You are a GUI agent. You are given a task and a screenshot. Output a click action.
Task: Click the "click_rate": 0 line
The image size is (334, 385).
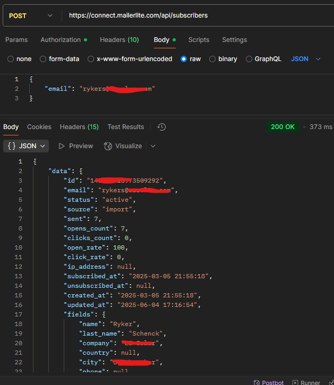[94, 257]
